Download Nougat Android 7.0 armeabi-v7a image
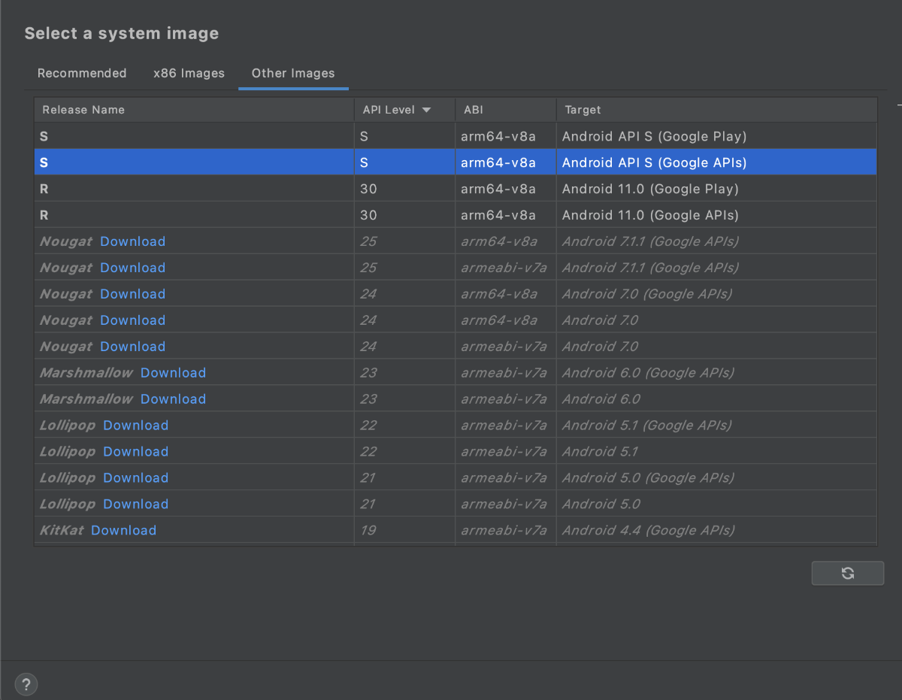 (x=132, y=347)
